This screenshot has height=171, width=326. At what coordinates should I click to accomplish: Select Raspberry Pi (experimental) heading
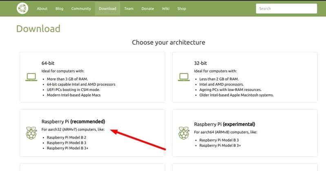(x=224, y=124)
